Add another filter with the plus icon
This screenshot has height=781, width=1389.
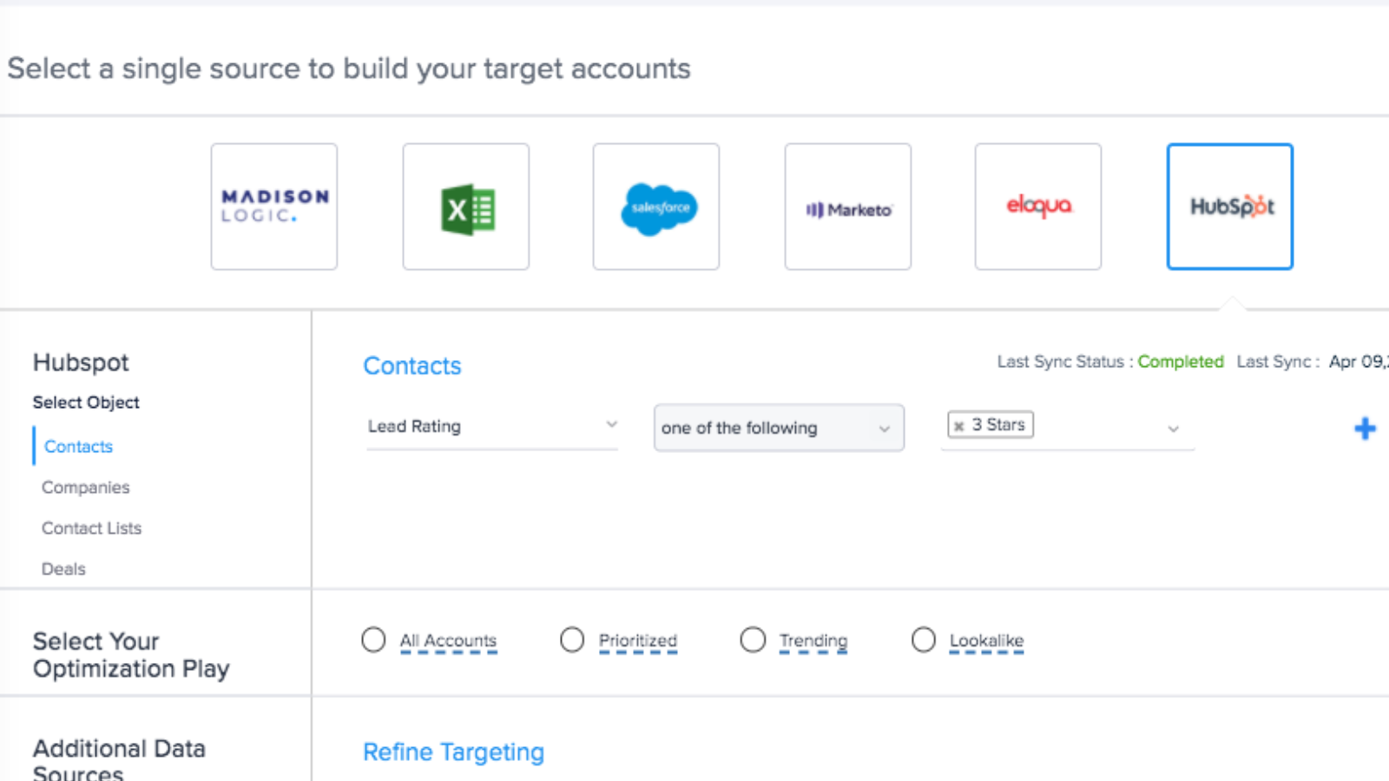(x=1365, y=428)
